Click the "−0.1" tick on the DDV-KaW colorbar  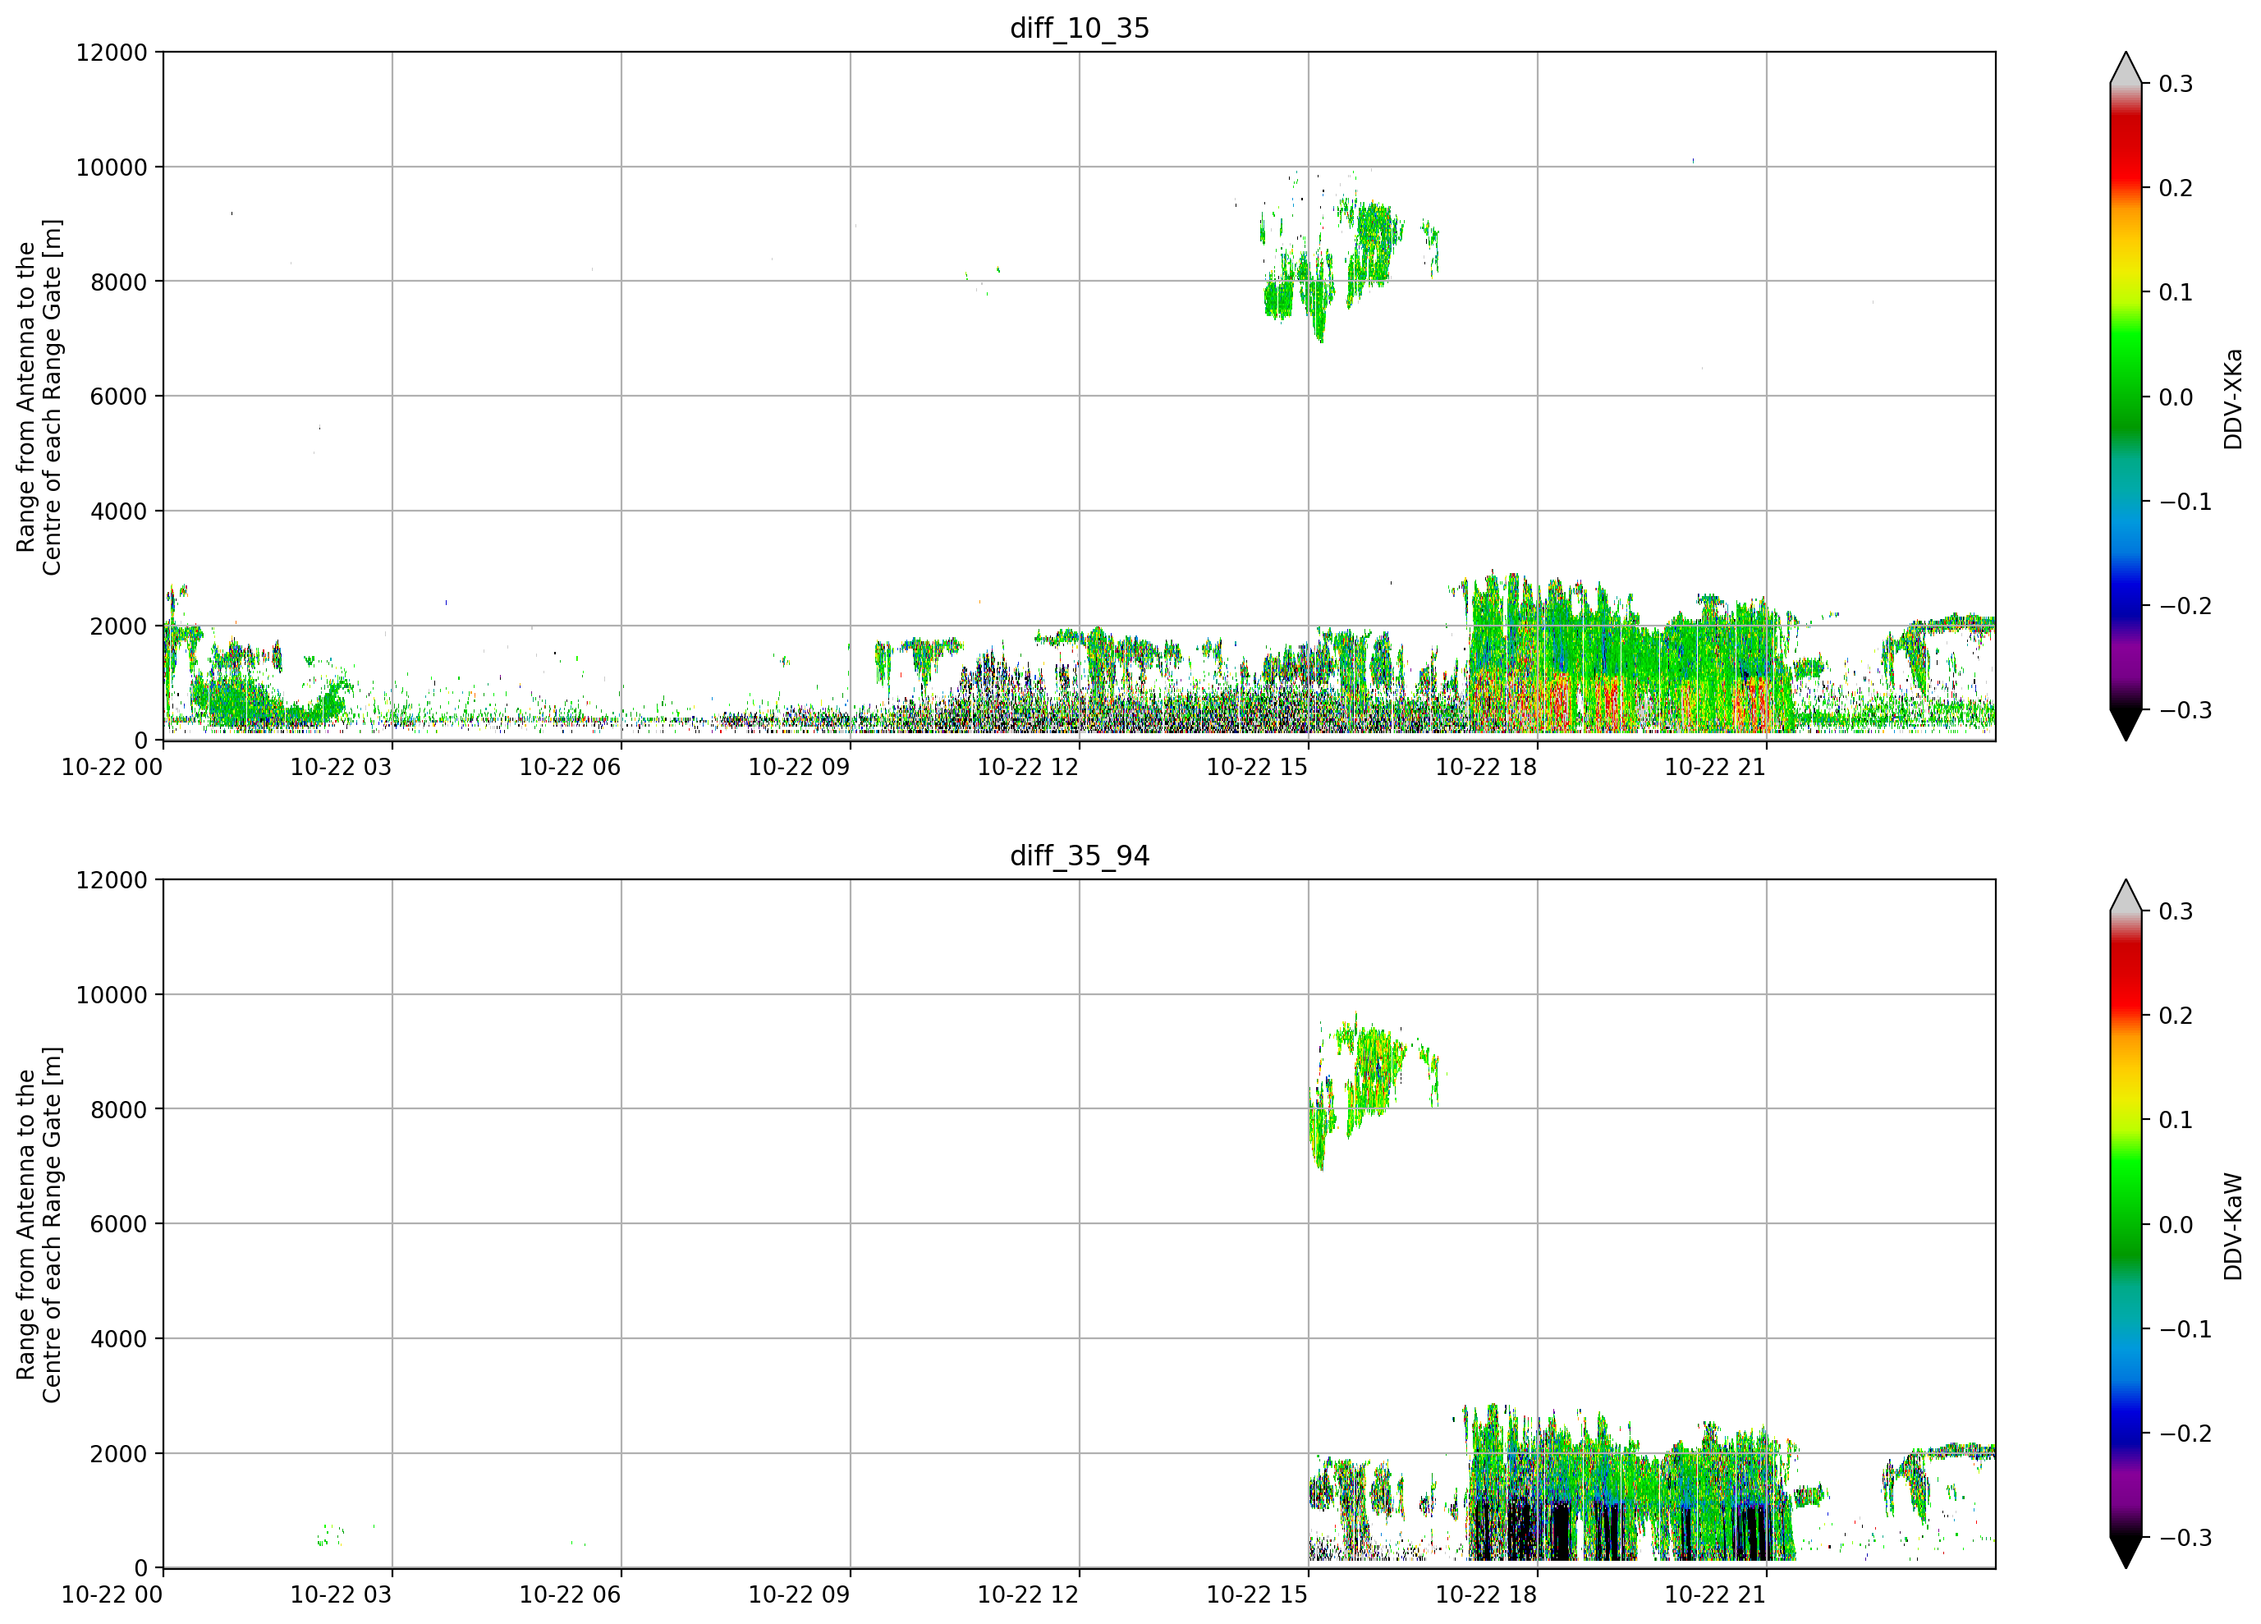click(x=2185, y=1329)
